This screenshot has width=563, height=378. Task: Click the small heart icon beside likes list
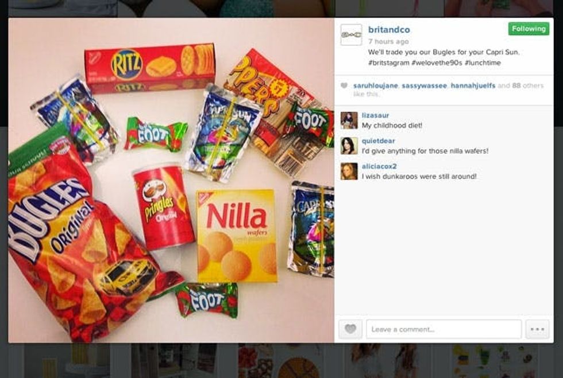pyautogui.click(x=344, y=85)
